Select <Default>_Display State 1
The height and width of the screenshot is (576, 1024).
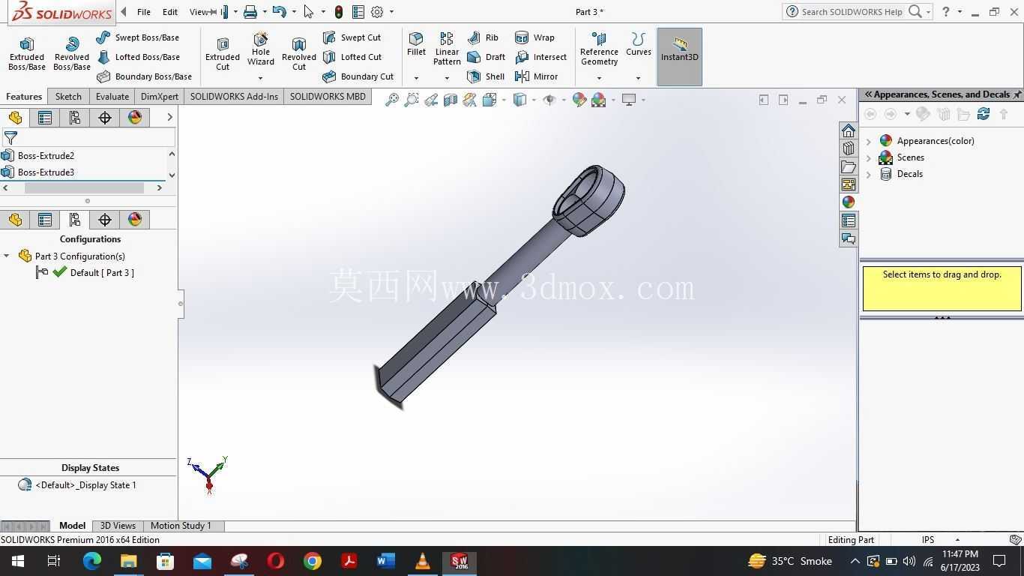[85, 485]
